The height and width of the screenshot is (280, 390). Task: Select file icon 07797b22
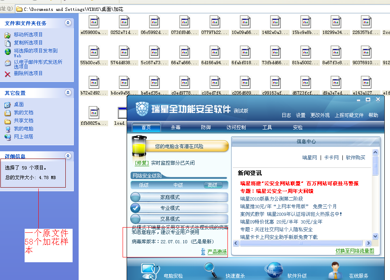(x=215, y=22)
